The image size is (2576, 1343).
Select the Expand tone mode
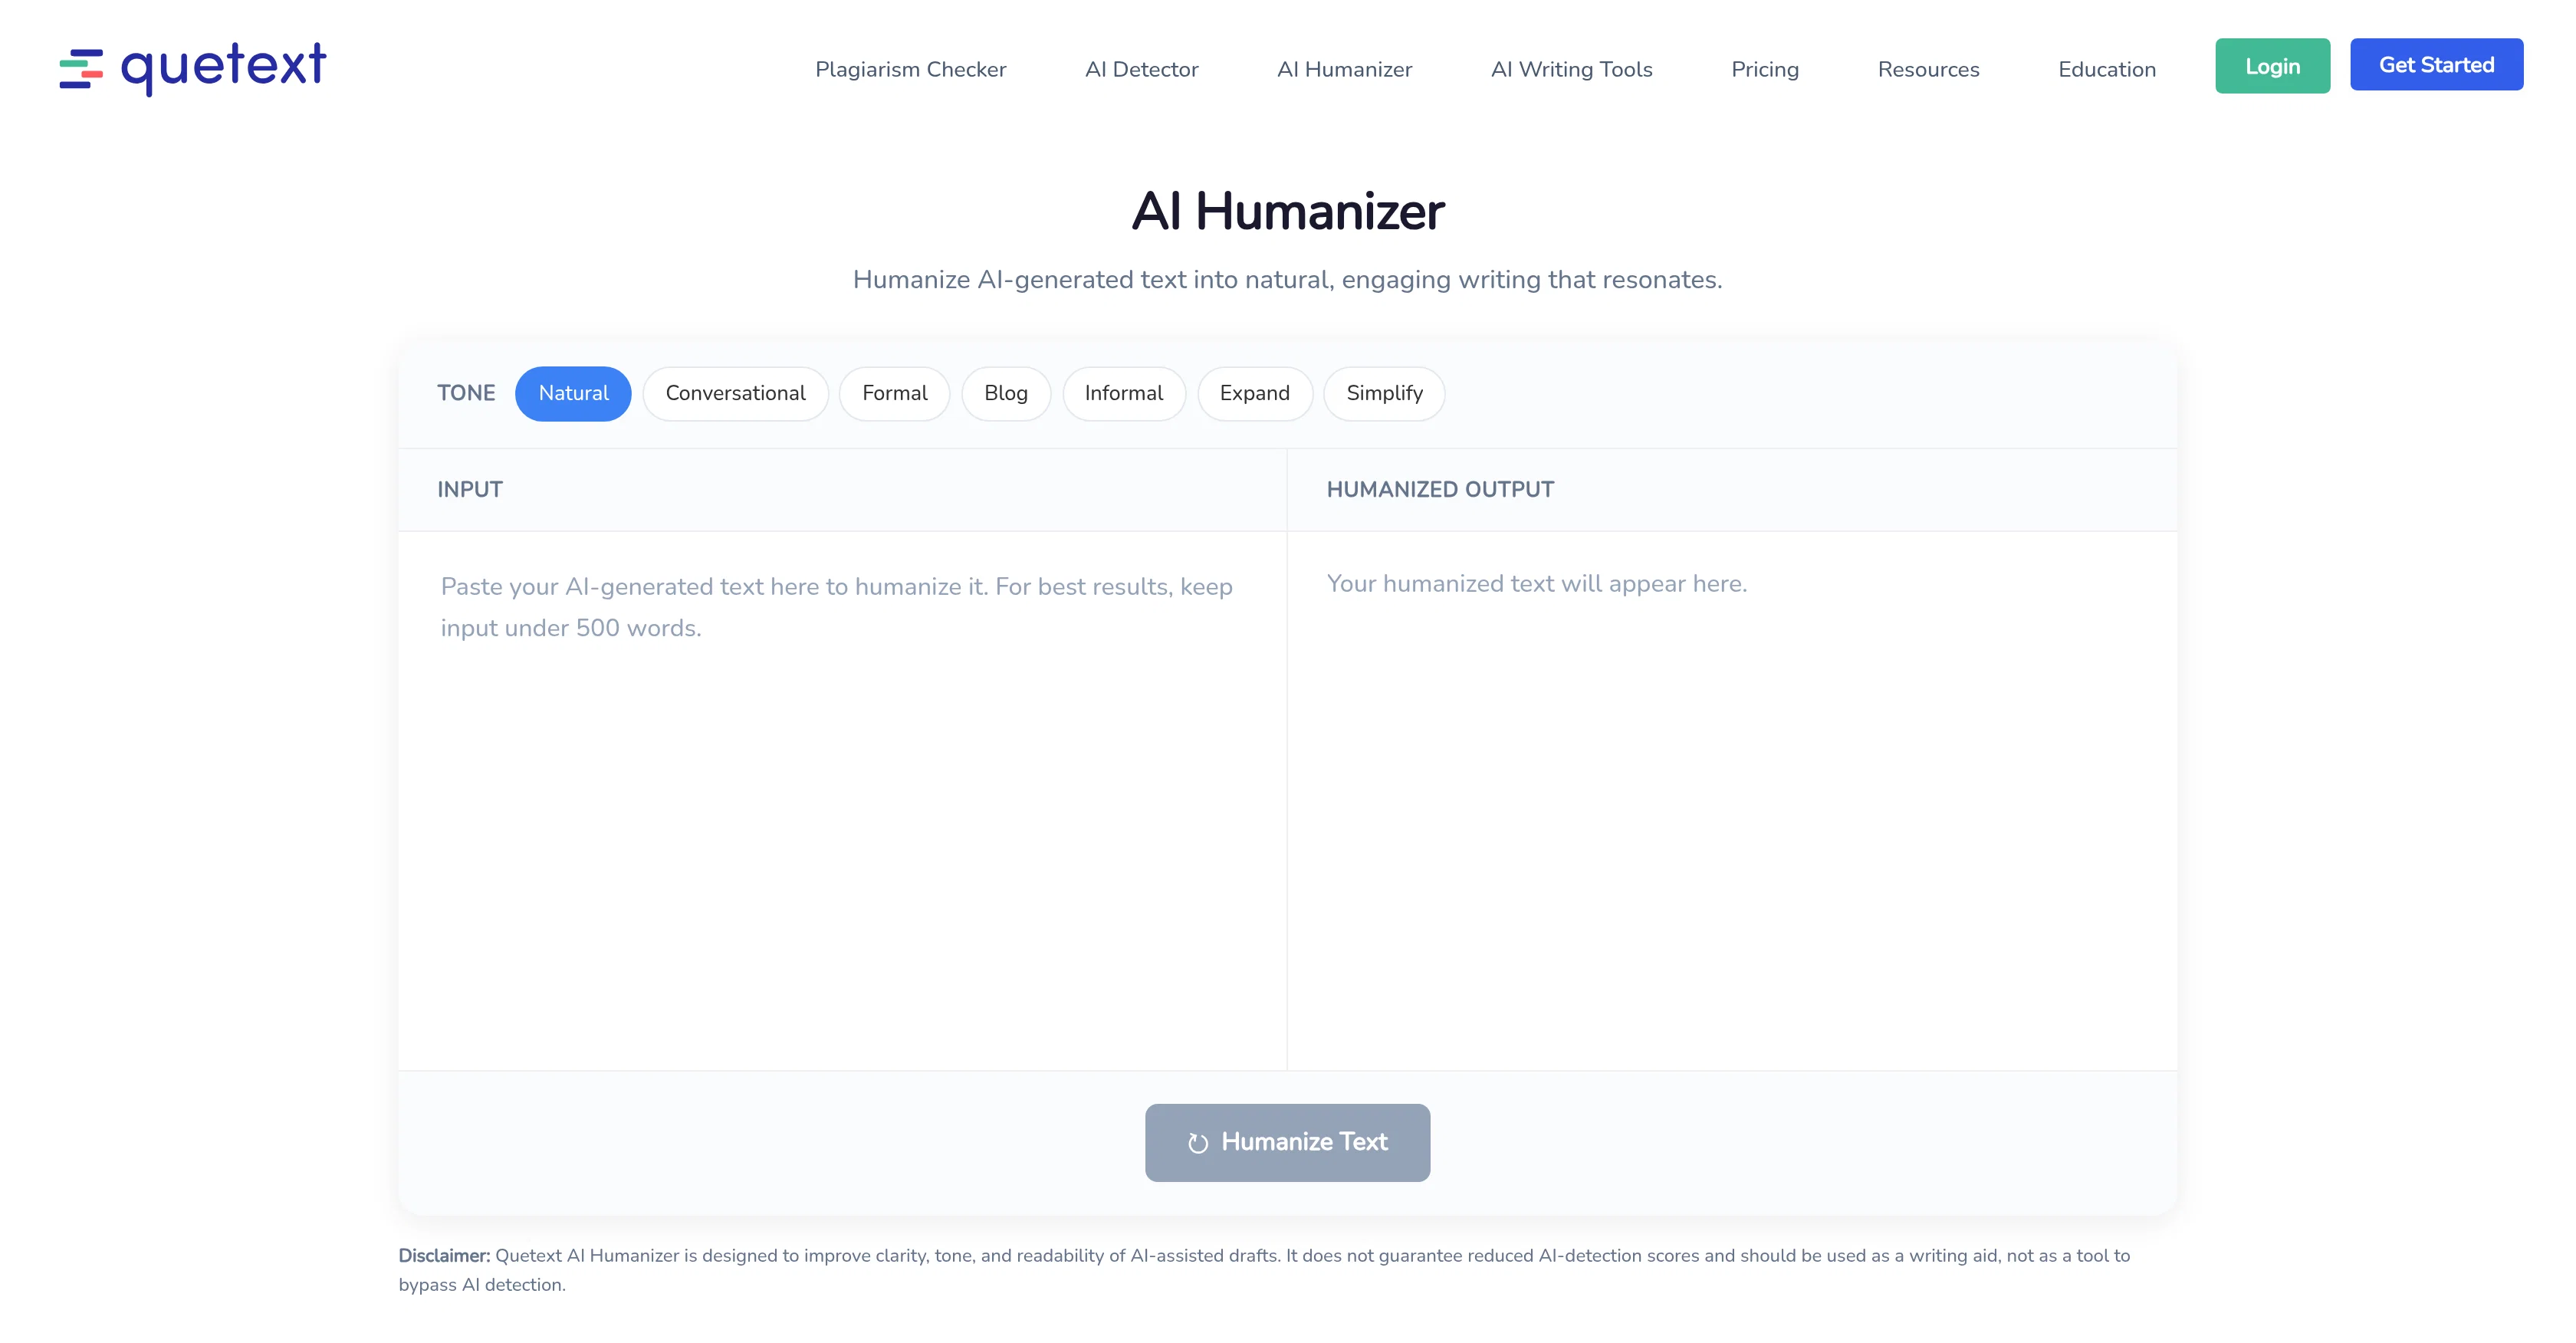1254,393
